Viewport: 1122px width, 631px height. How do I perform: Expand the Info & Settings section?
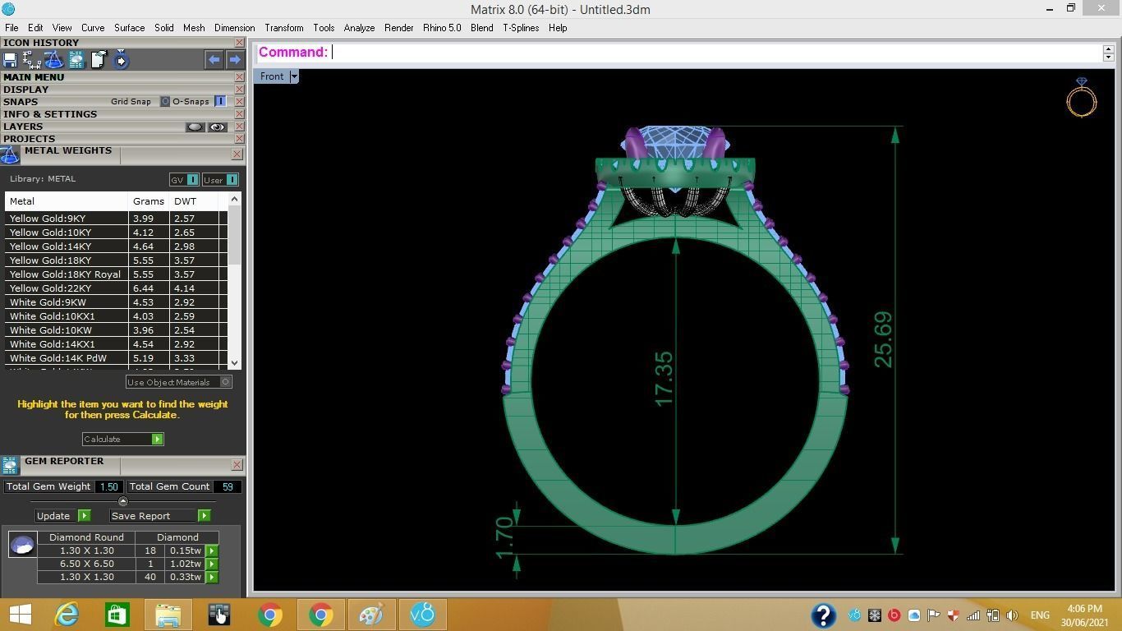(50, 114)
